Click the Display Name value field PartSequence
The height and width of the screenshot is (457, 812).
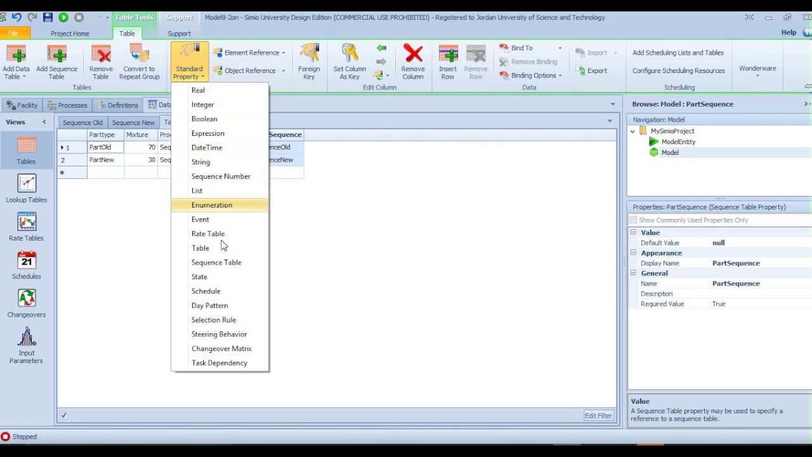click(760, 263)
